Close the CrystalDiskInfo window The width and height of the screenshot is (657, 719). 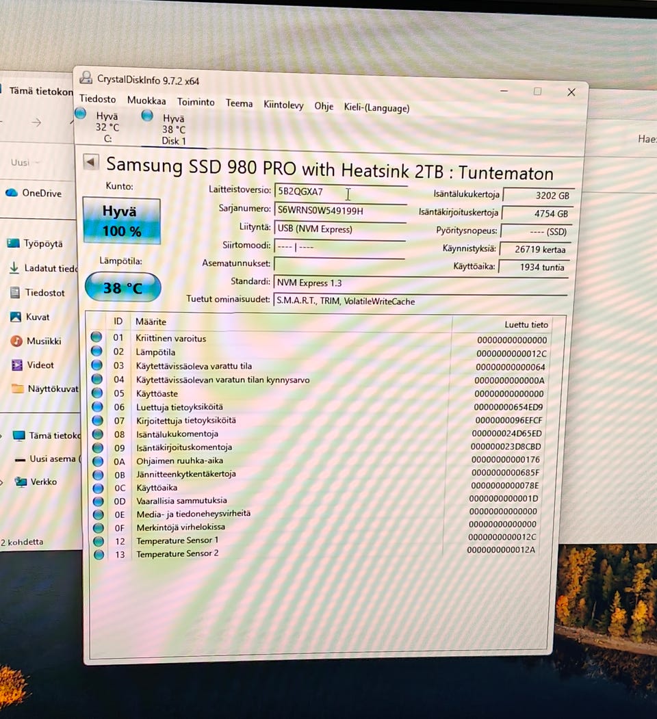571,92
